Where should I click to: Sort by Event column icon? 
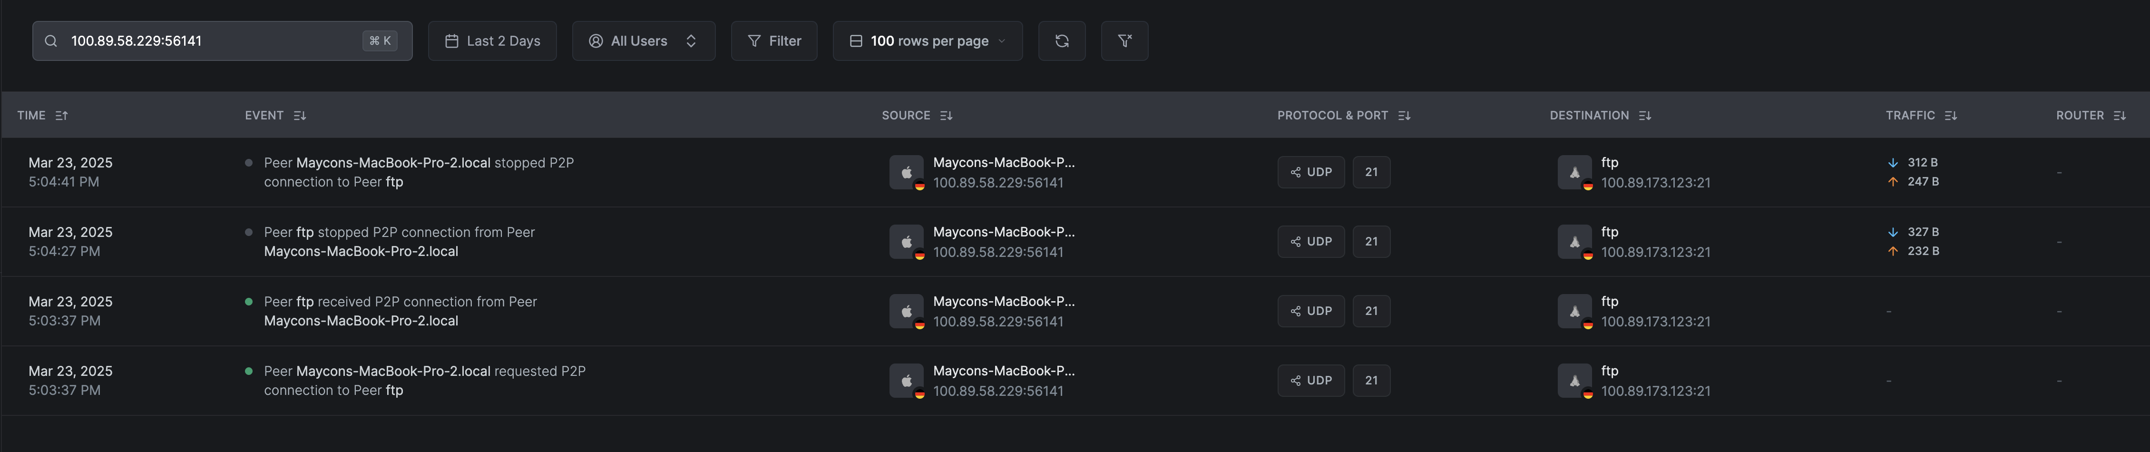pyautogui.click(x=300, y=115)
